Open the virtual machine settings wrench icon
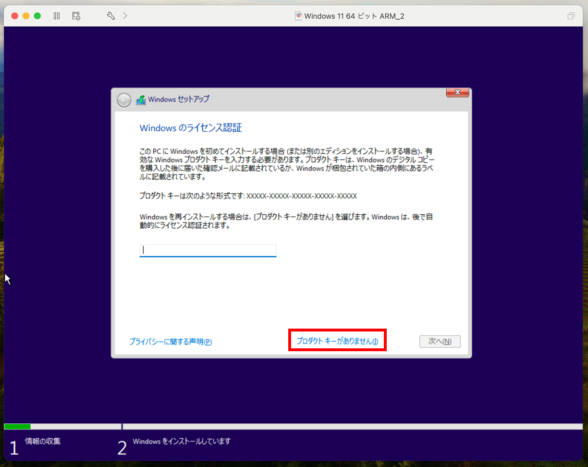The height and width of the screenshot is (467, 588). [x=110, y=16]
